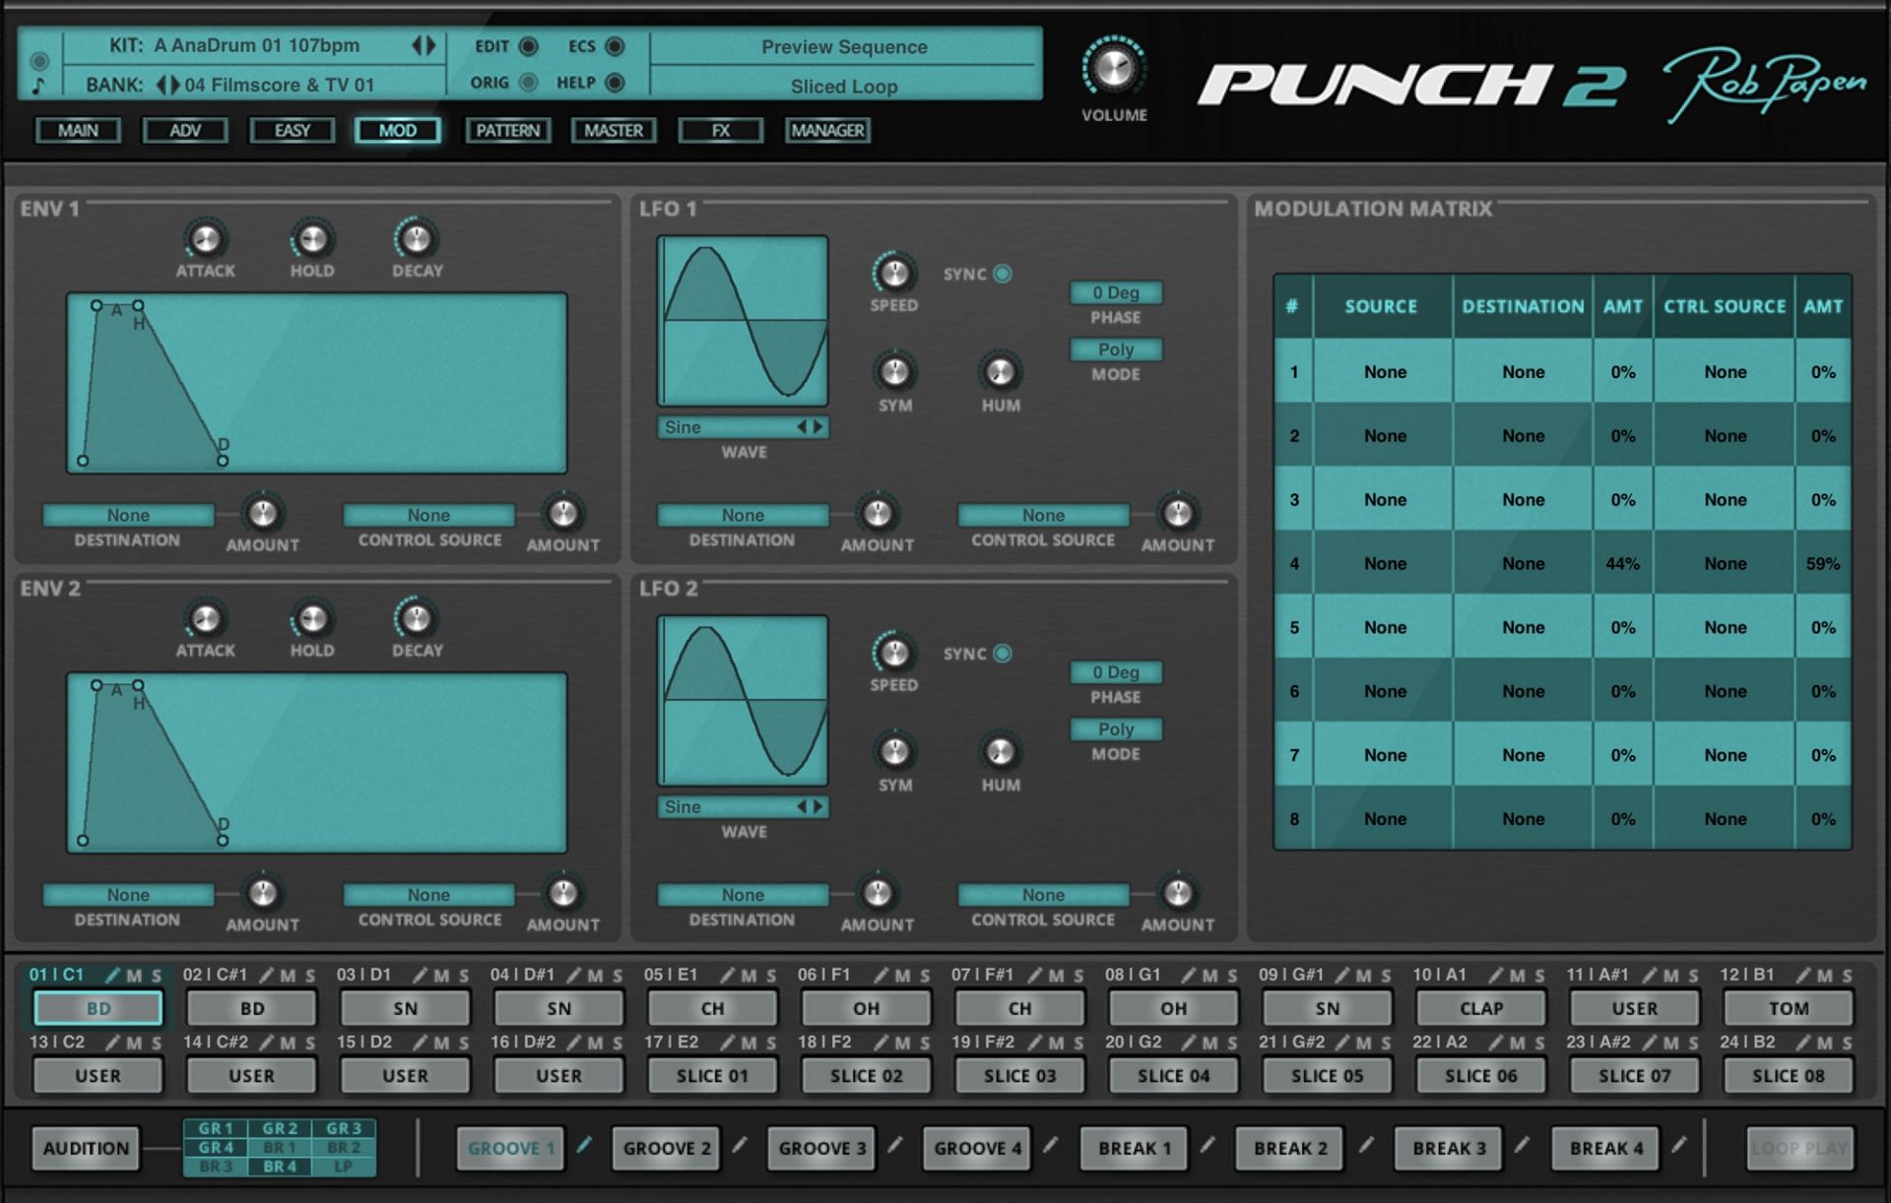Click the LFO 1 SPEED knob
Image resolution: width=1891 pixels, height=1203 pixels.
click(x=894, y=273)
